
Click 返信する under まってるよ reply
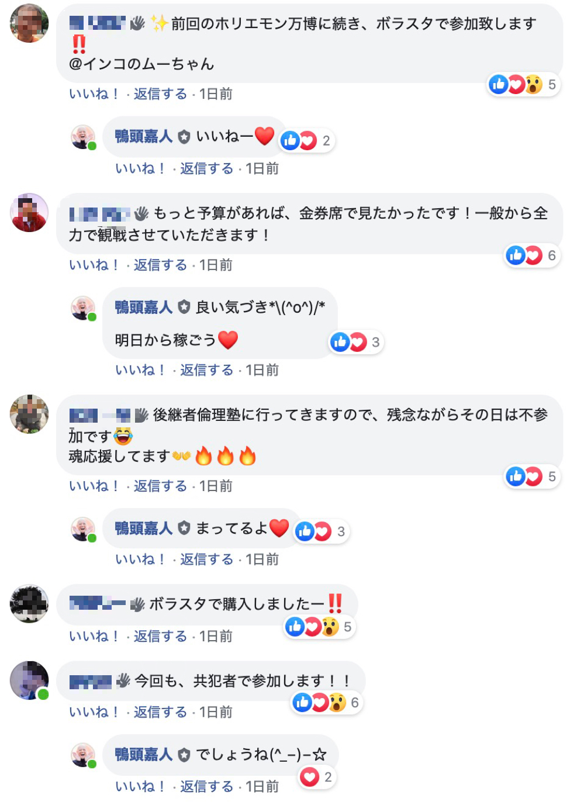pos(206,559)
